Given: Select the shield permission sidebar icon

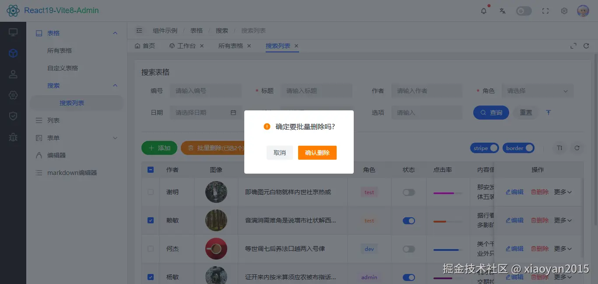Looking at the screenshot, I should [13, 116].
